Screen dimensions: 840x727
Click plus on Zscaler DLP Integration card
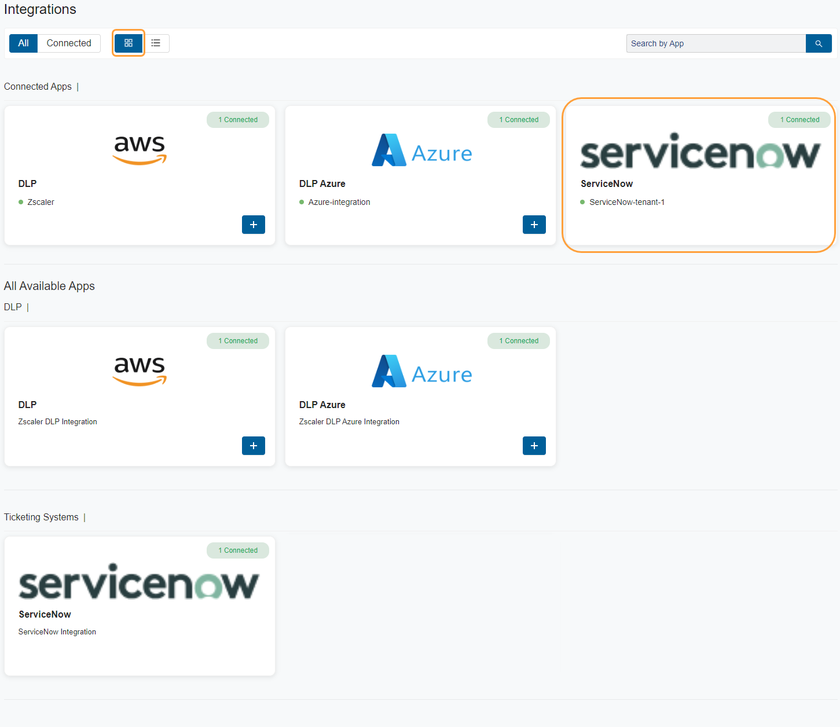(253, 446)
